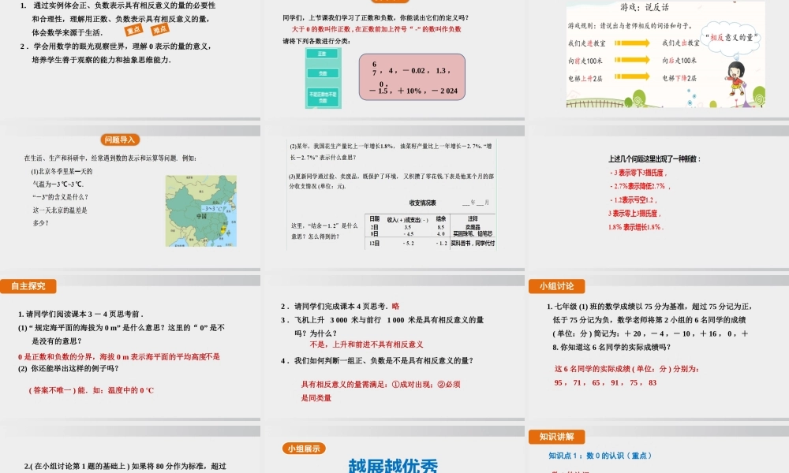Select the China map image
Screen dimensions: 789x473
pyautogui.click(x=200, y=210)
